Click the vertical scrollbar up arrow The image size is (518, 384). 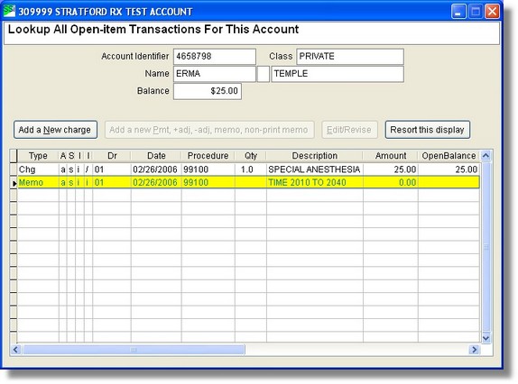[486, 155]
